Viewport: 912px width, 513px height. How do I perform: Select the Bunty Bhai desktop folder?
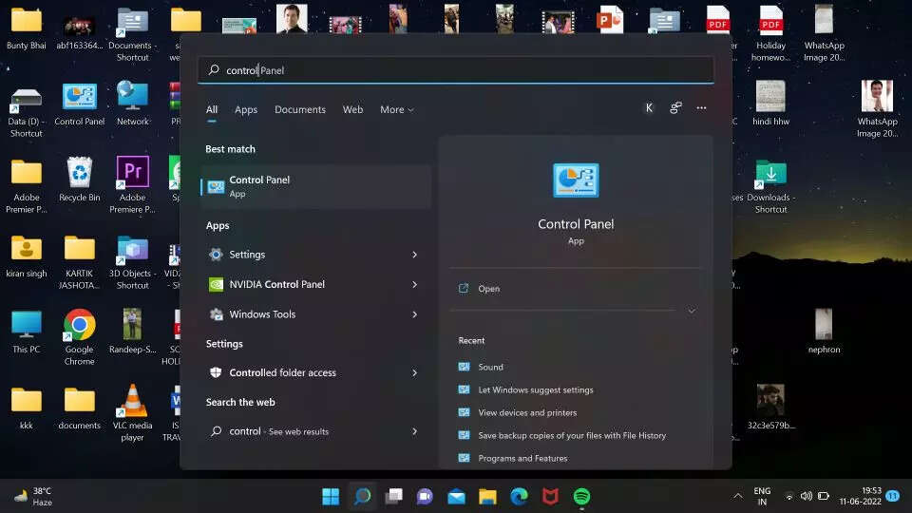pyautogui.click(x=27, y=28)
